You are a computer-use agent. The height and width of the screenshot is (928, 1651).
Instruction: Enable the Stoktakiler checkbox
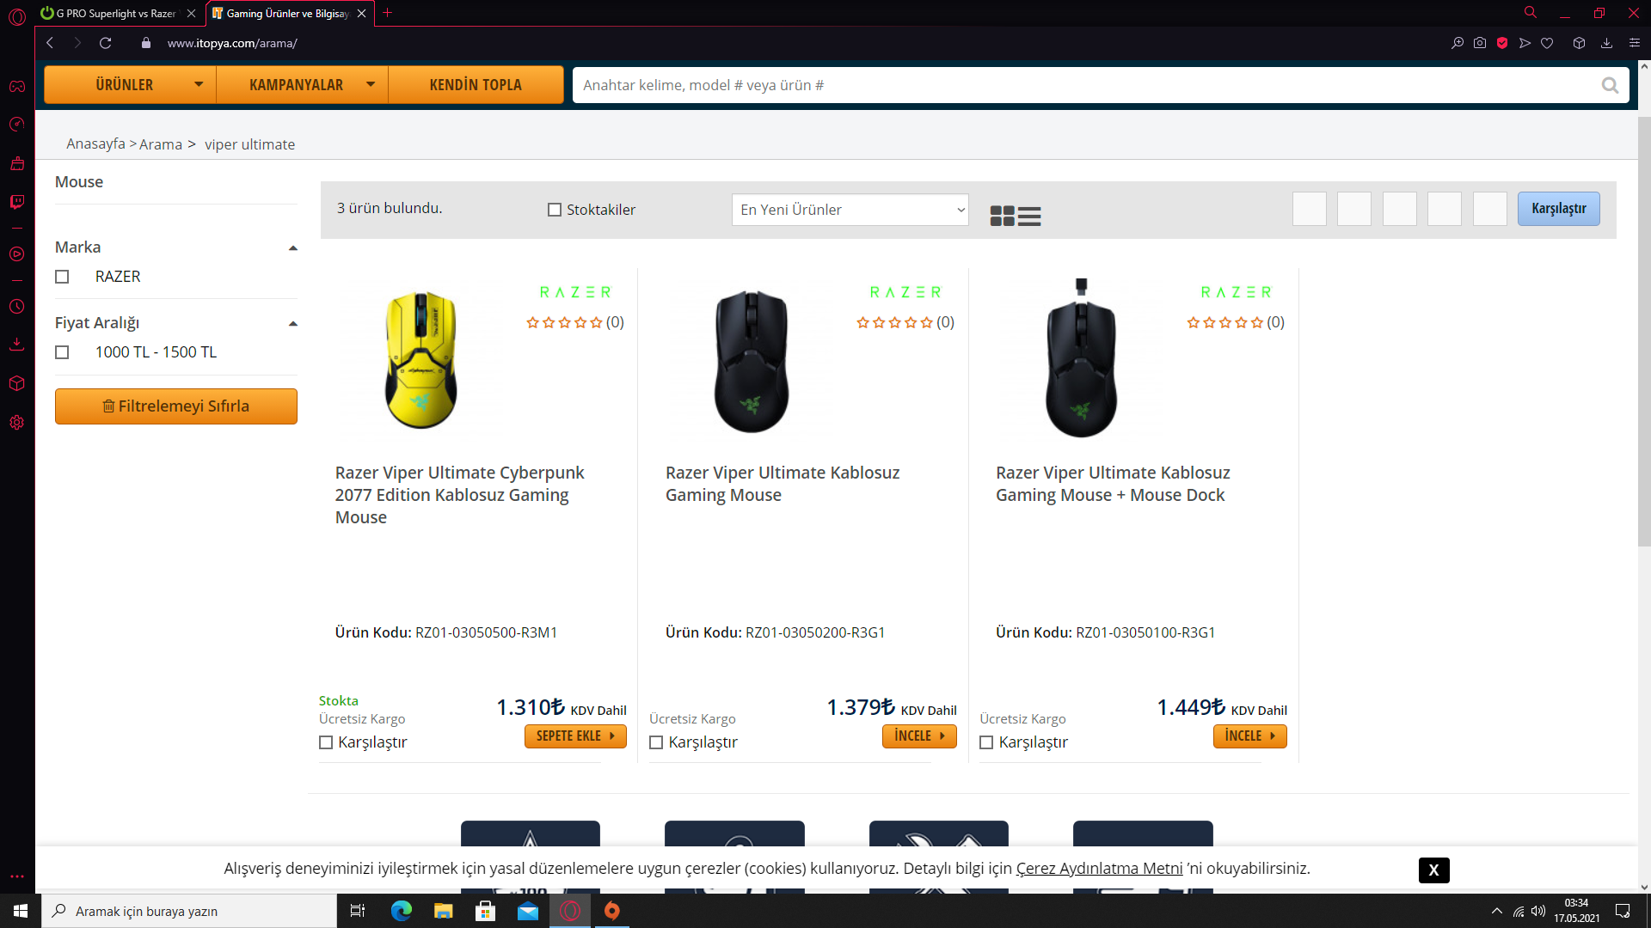point(555,210)
